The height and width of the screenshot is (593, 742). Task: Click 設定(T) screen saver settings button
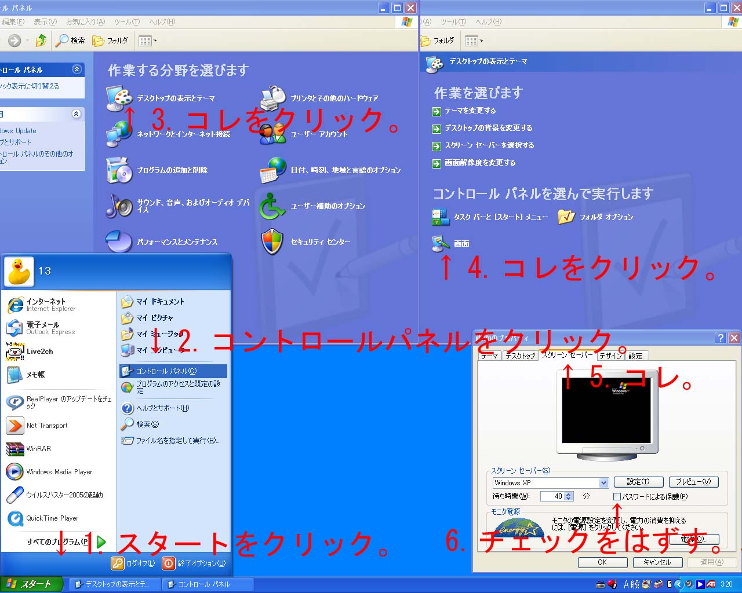638,482
